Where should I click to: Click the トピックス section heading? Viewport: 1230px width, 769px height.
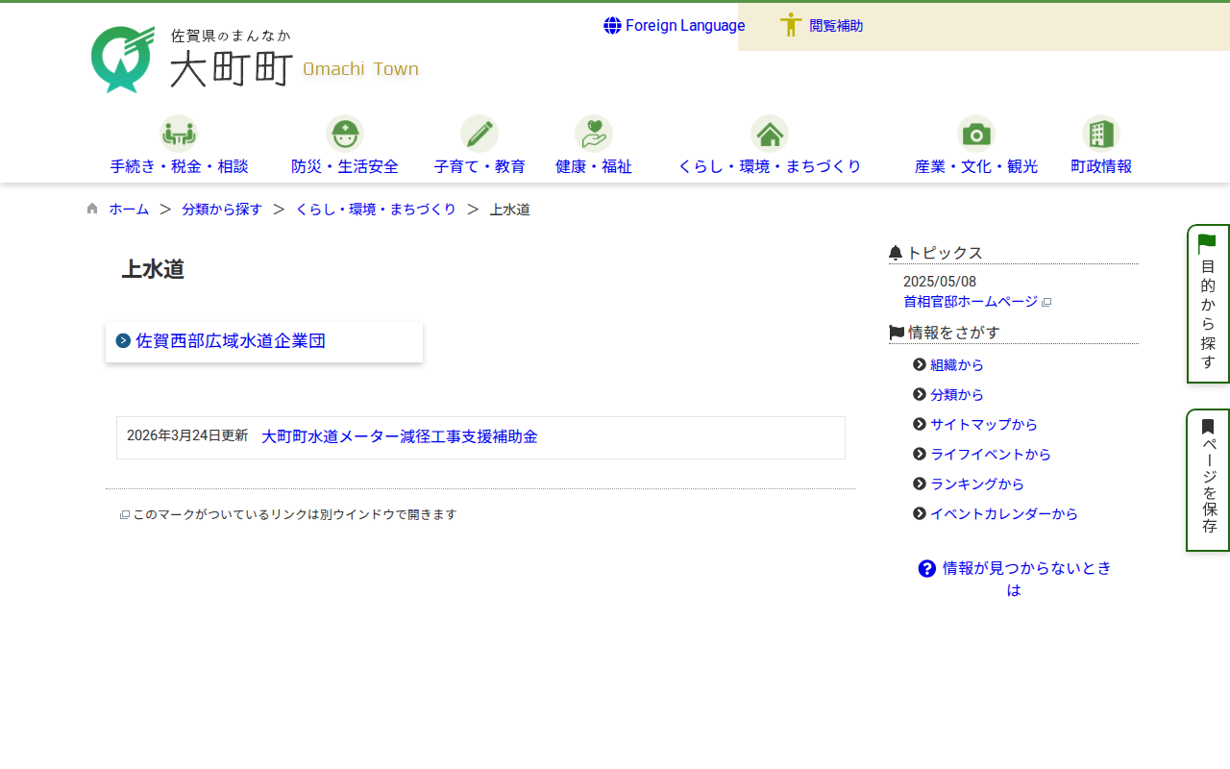pos(945,253)
